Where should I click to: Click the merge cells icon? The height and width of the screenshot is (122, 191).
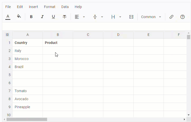(x=131, y=17)
